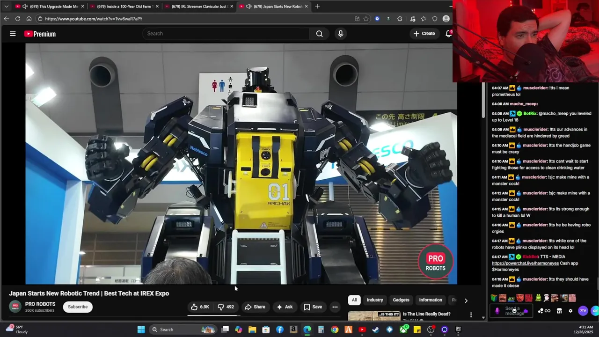Open Epic Games from the taskbar
The width and height of the screenshot is (599, 337).
click(x=458, y=330)
